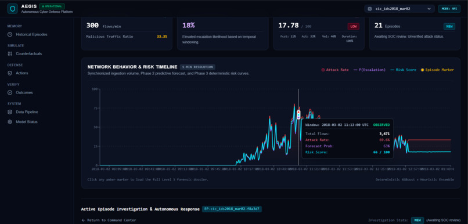Click the Data Pipeline layers icon
The image size is (468, 224).
click(x=10, y=112)
